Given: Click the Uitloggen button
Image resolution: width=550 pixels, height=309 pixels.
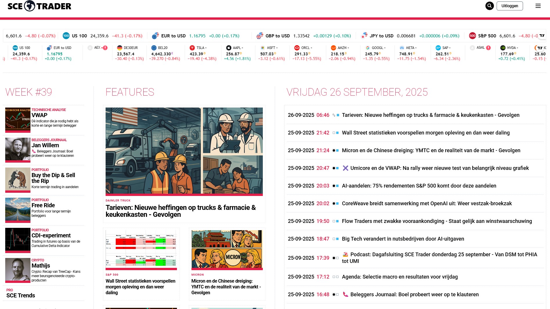Looking at the screenshot, I should tap(509, 6).
